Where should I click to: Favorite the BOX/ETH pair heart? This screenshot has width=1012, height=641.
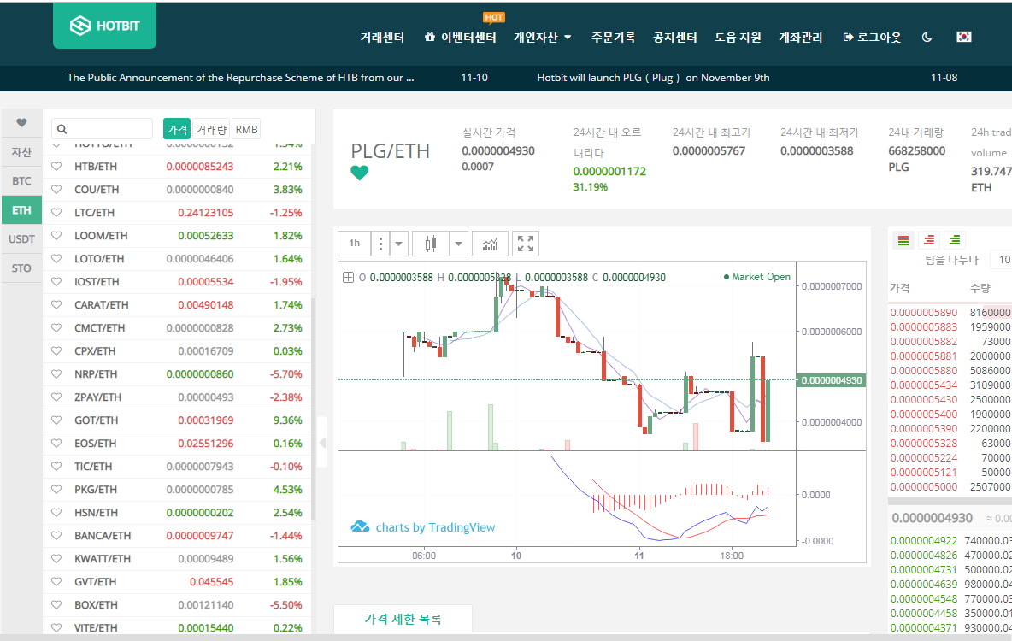pos(56,605)
